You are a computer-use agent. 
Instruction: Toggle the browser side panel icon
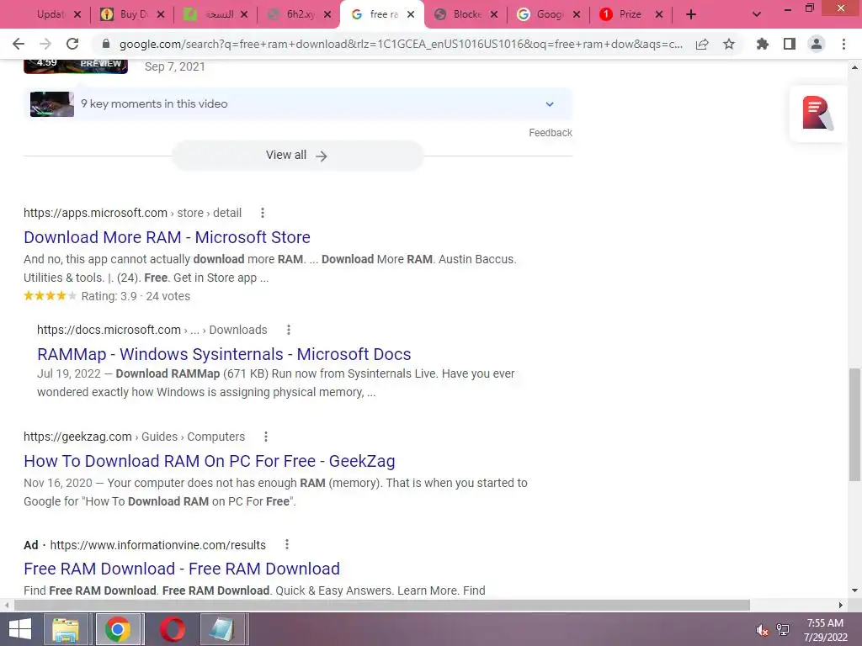click(x=790, y=44)
